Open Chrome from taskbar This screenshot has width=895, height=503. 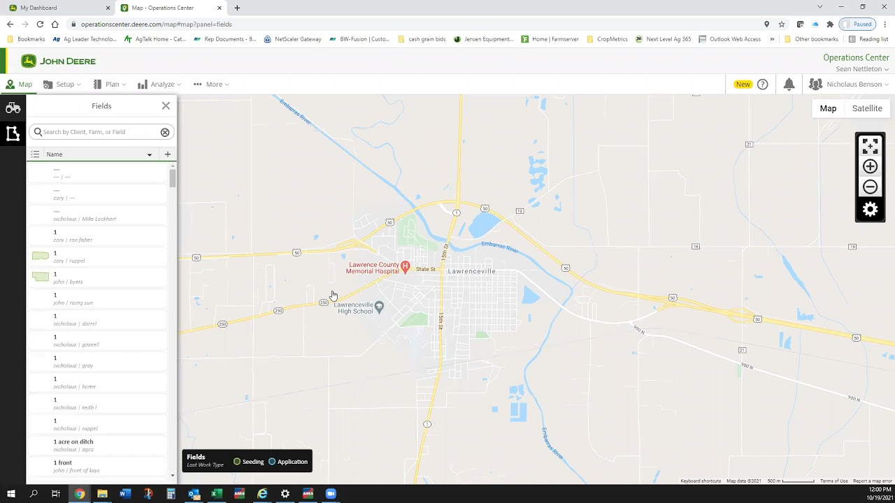pos(80,494)
